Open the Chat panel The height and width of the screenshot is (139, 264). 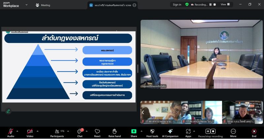point(80,132)
